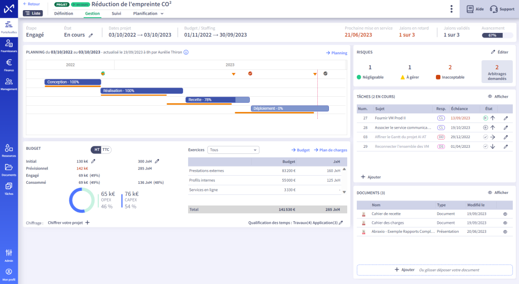The width and height of the screenshot is (519, 284).
Task: Click the Avancement 67% progress bar
Action: [495, 35]
